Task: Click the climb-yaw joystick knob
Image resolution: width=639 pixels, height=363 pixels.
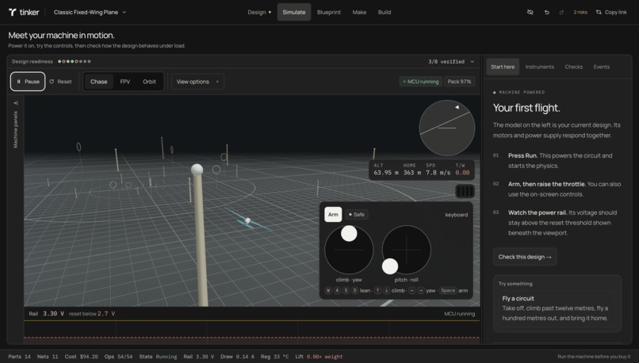Action: 349,234
